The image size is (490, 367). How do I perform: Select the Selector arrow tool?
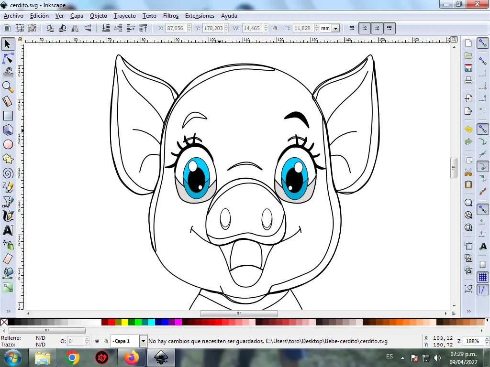[x=8, y=44]
